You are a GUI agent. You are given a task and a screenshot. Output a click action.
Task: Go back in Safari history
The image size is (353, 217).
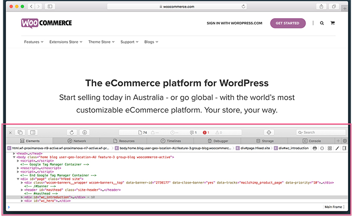(31, 7)
